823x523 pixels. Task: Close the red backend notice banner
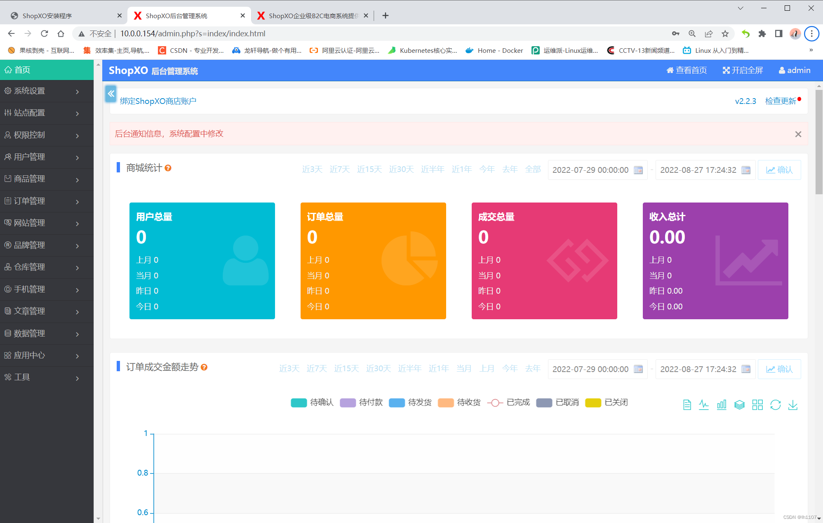click(x=798, y=134)
